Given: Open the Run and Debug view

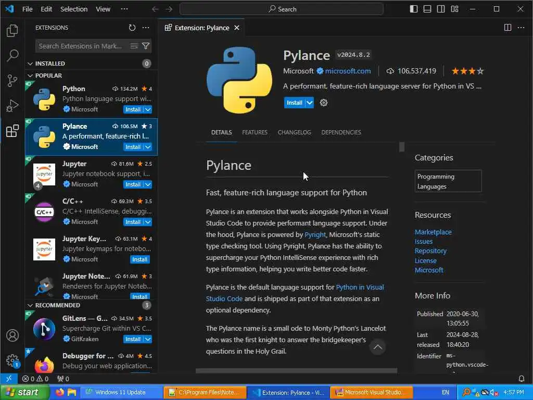Looking at the screenshot, I should click(12, 106).
